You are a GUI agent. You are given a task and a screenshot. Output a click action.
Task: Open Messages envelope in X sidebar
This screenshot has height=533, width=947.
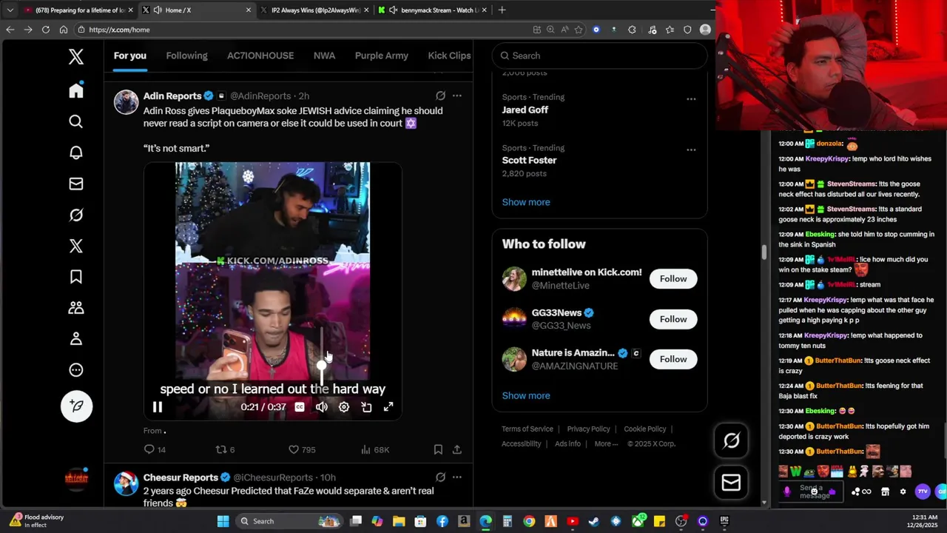coord(76,184)
